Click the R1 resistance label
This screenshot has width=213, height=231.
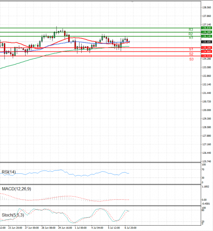click(191, 38)
